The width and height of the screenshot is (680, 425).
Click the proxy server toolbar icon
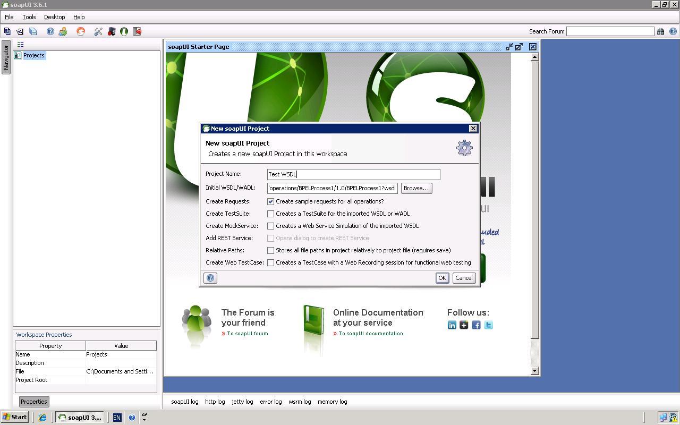[x=112, y=31]
